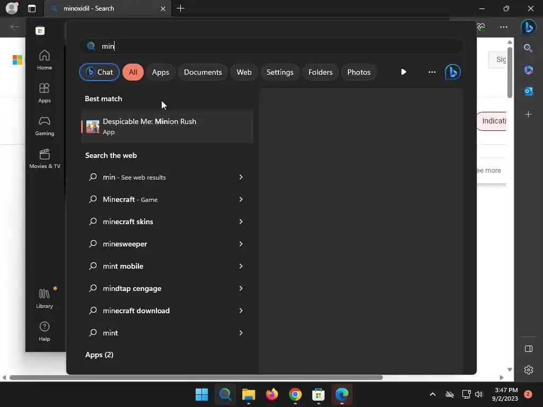
Task: Click mindtap cengage web suggestion text
Action: pos(132,288)
